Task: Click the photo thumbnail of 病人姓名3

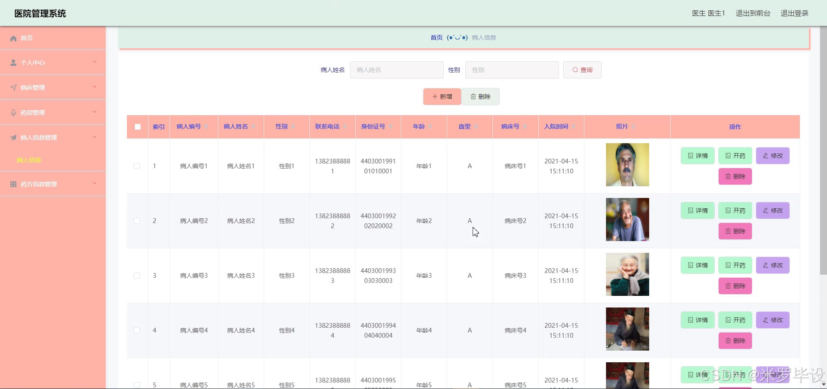Action: pyautogui.click(x=627, y=274)
